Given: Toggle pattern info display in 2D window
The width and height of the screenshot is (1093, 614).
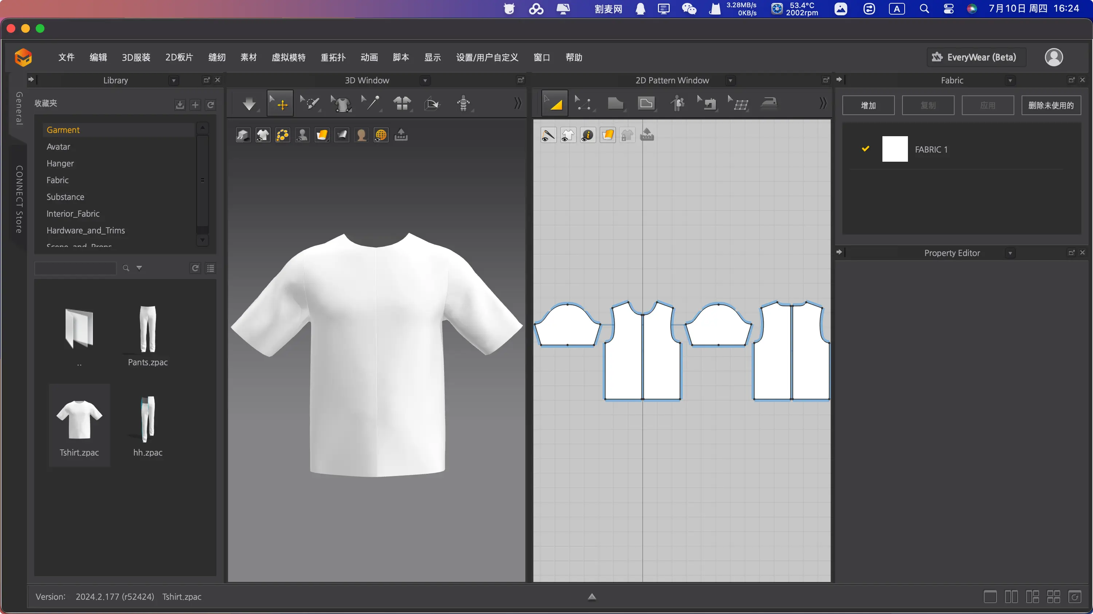Looking at the screenshot, I should coord(588,135).
